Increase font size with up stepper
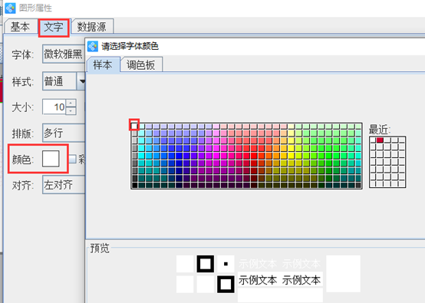This screenshot has height=303, width=425. click(71, 103)
